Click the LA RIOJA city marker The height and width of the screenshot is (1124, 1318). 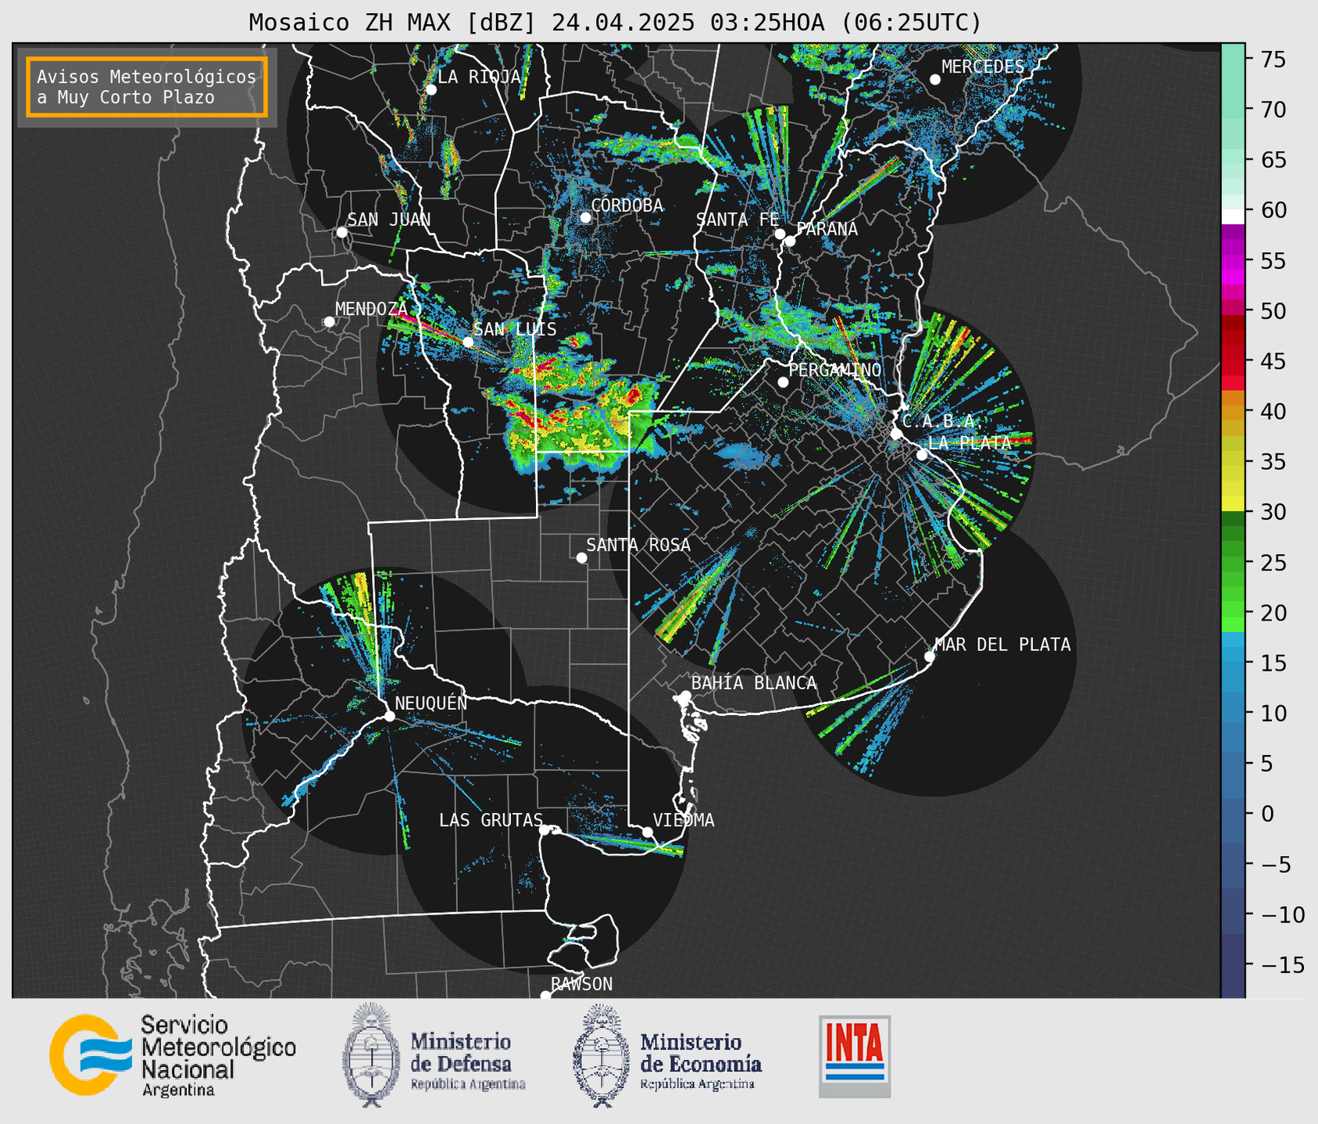tap(431, 90)
